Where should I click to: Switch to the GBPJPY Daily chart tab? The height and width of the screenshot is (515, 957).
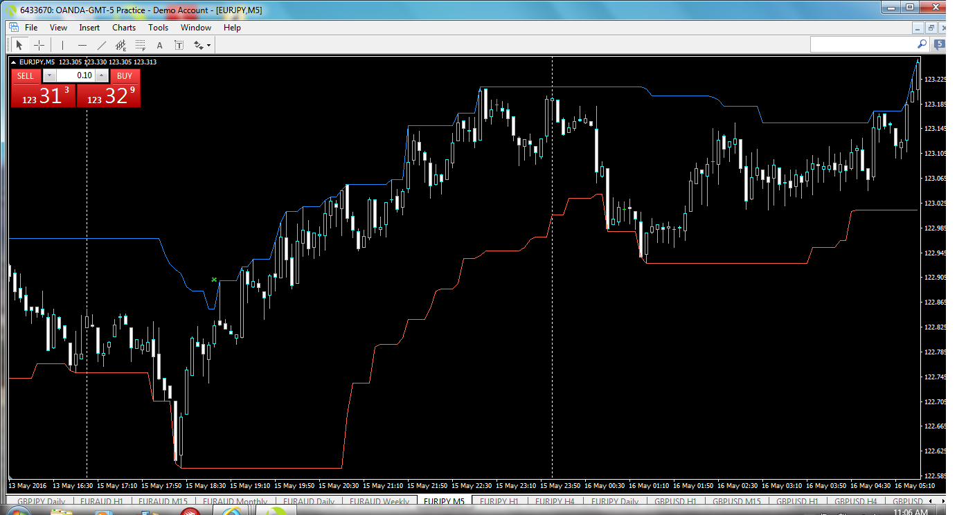42,501
